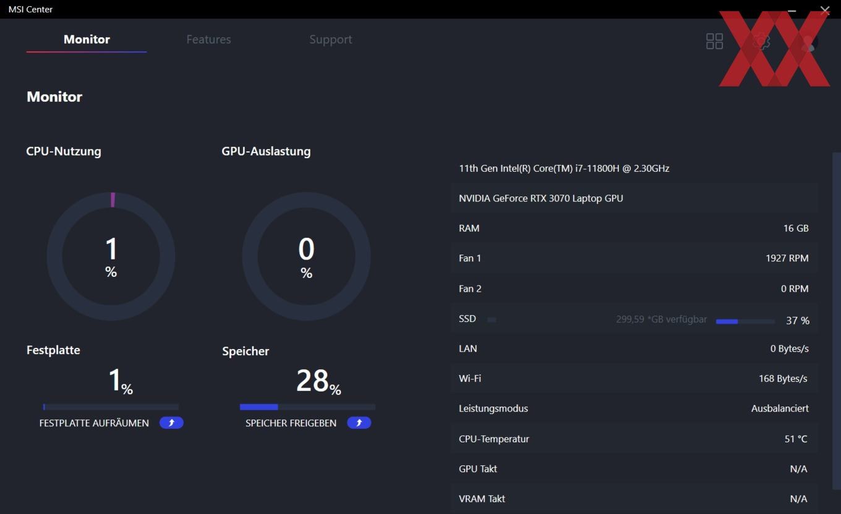The width and height of the screenshot is (841, 514).
Task: Click the CPU-Nutzung circular gauge
Action: click(x=111, y=256)
